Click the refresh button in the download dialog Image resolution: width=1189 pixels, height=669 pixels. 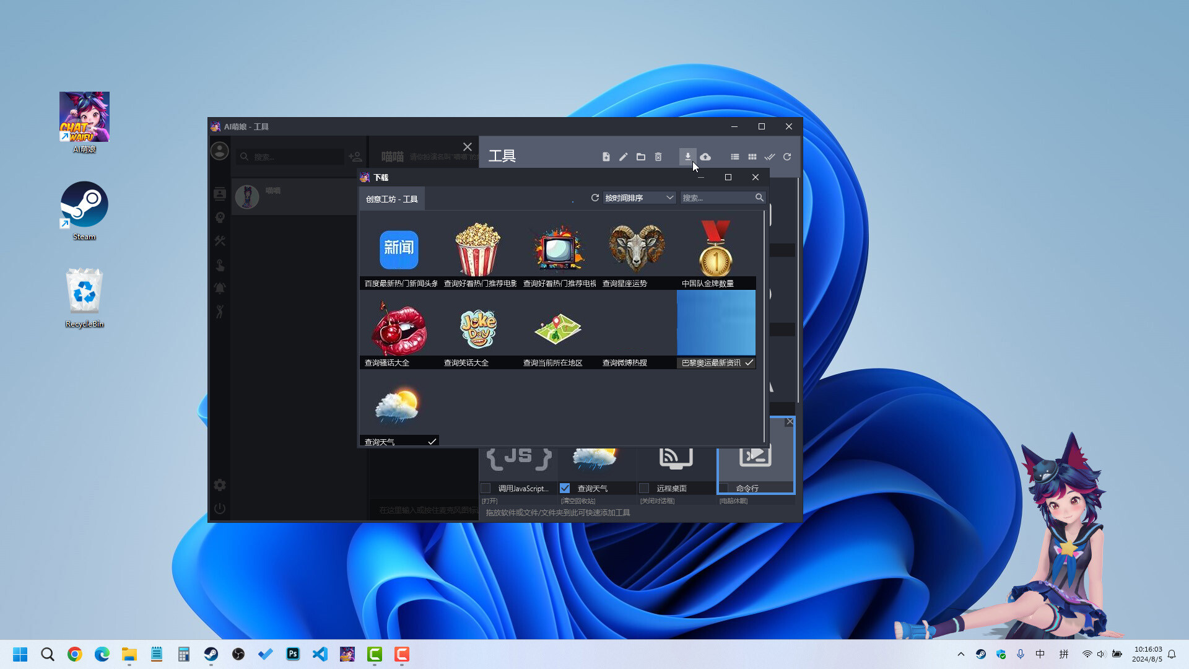coord(594,197)
